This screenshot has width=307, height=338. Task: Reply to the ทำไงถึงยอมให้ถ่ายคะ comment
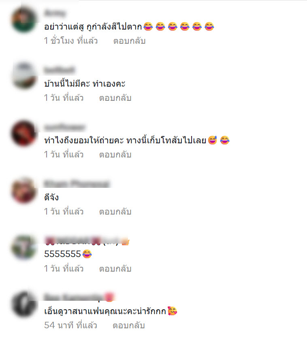coord(115,155)
